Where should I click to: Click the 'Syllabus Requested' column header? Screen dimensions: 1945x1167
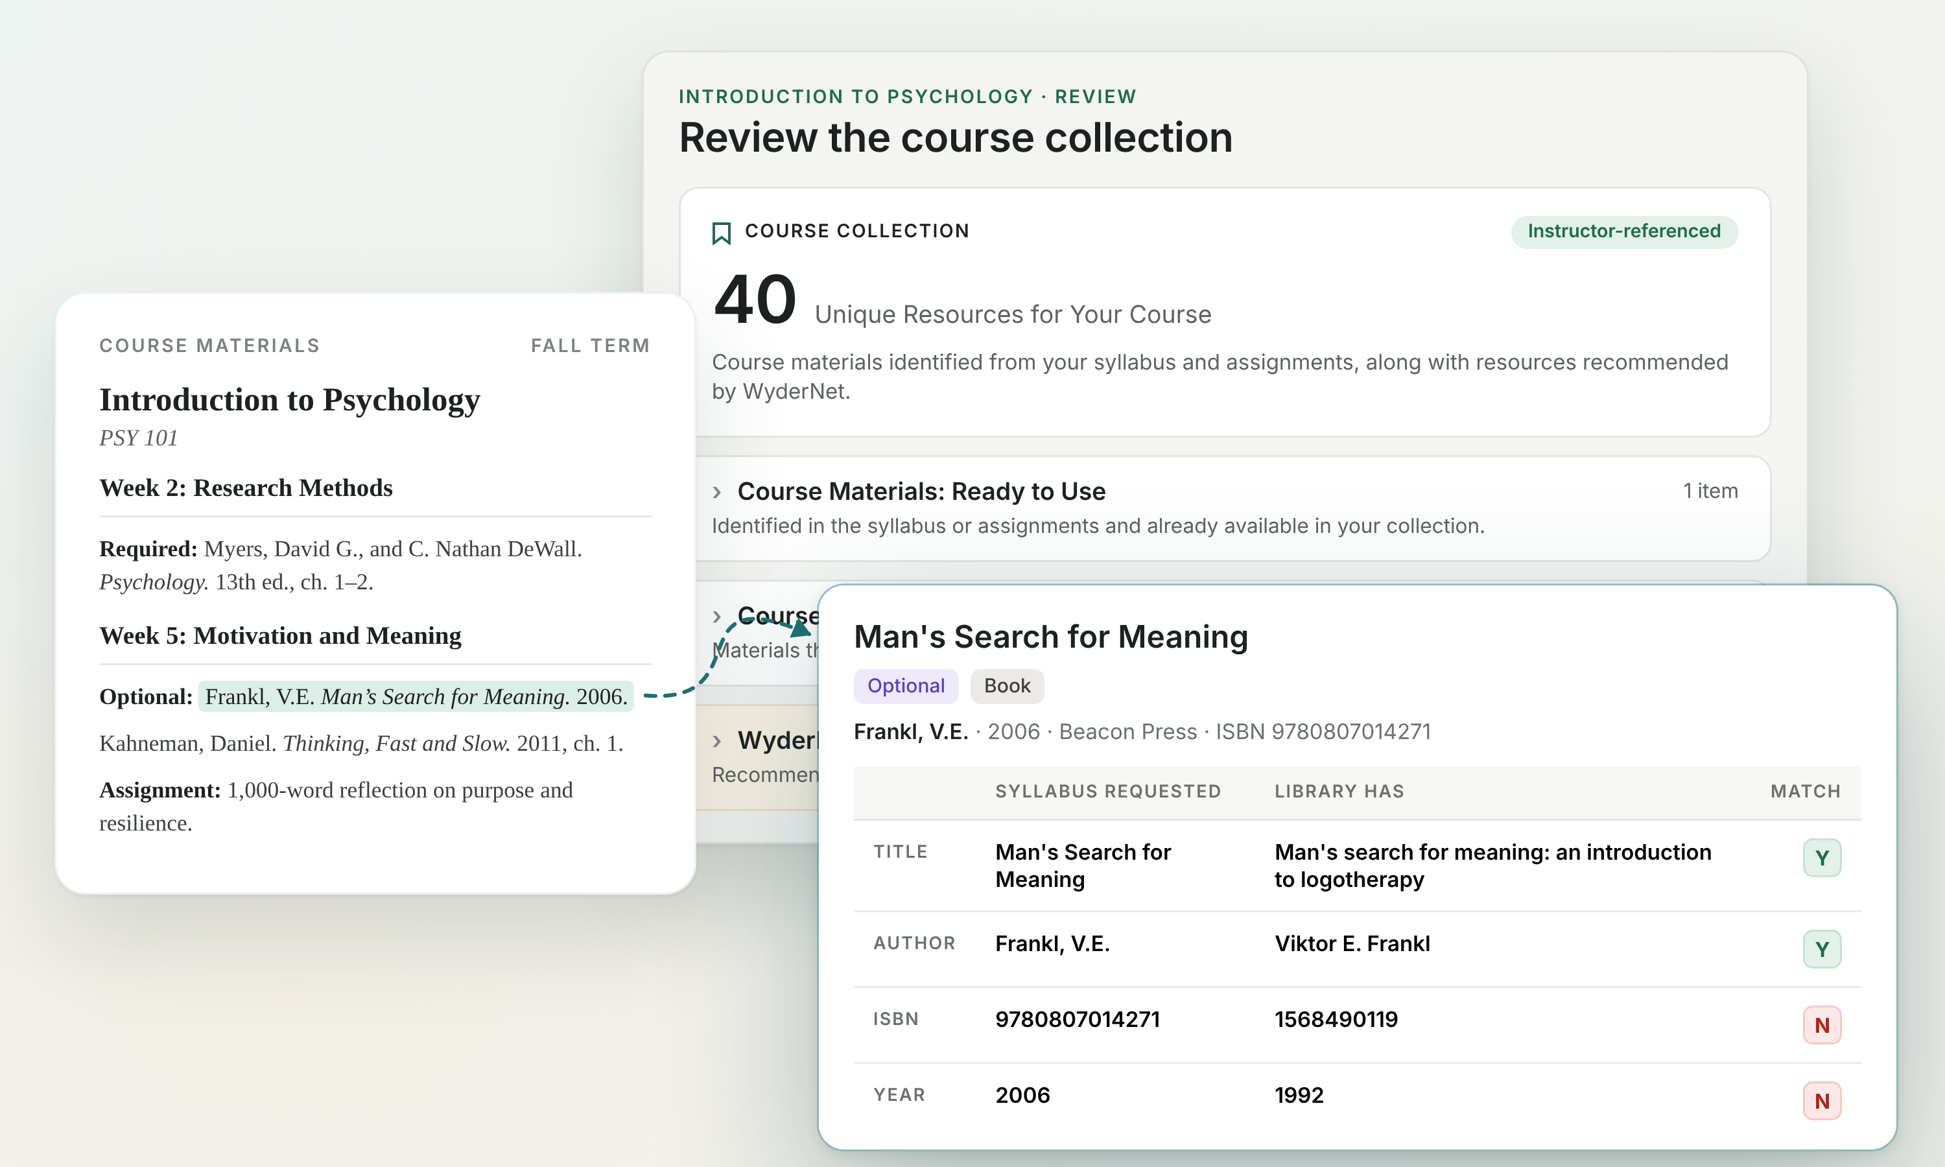point(1108,791)
